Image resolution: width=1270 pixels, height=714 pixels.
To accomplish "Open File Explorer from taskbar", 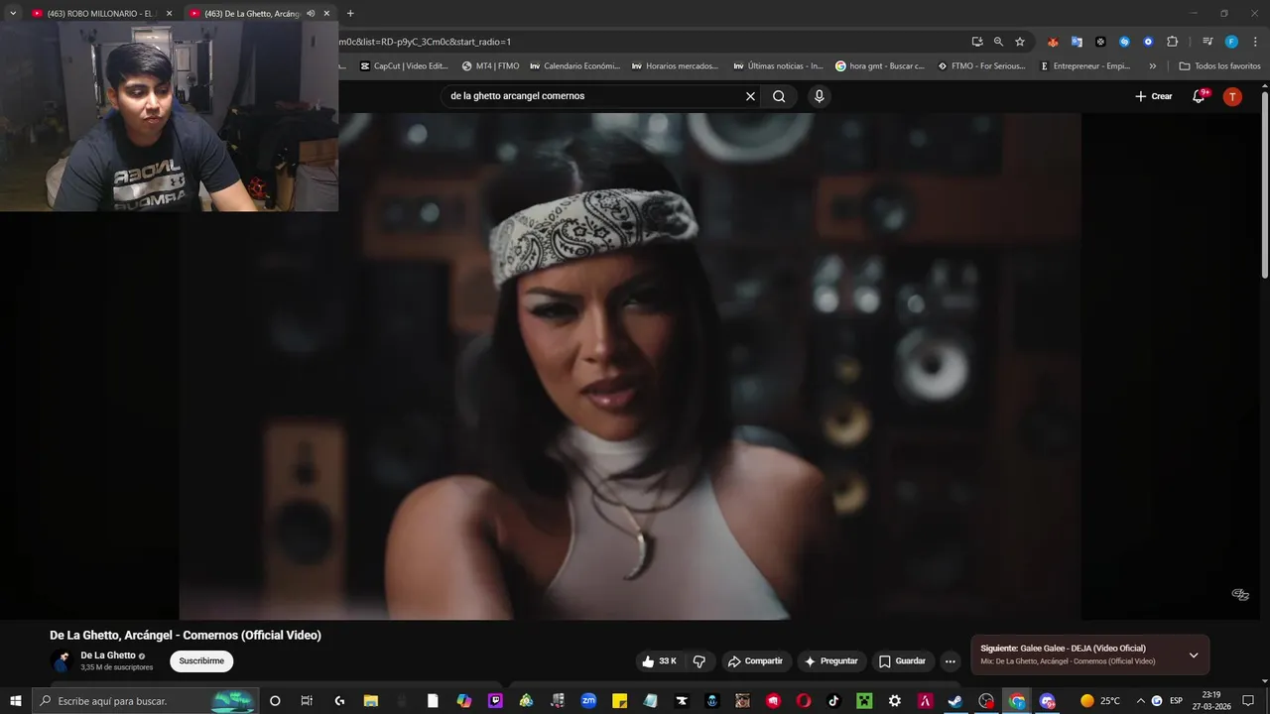I will pyautogui.click(x=371, y=701).
